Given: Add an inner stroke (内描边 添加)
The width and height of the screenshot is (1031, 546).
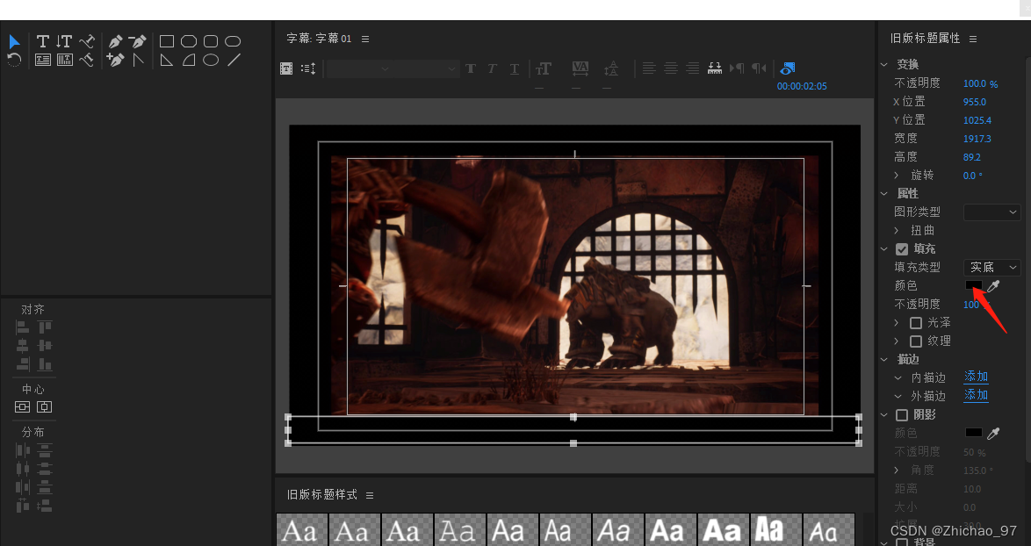Looking at the screenshot, I should [976, 377].
